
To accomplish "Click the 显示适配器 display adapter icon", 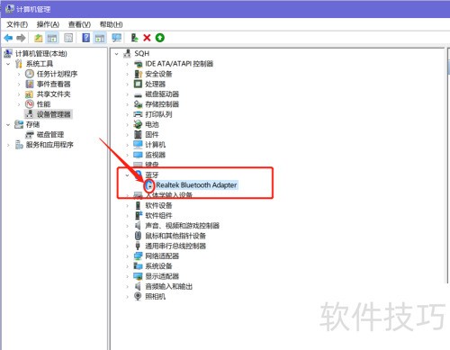I will click(138, 276).
